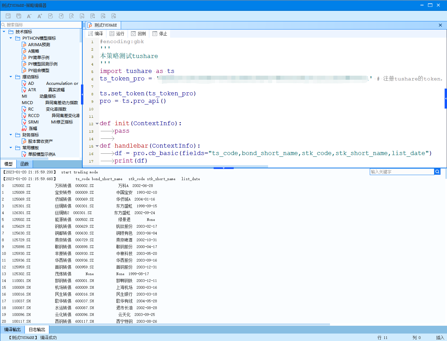Switch to the 编译输出 tab
Screen dimensions: 447x341
coord(13,329)
